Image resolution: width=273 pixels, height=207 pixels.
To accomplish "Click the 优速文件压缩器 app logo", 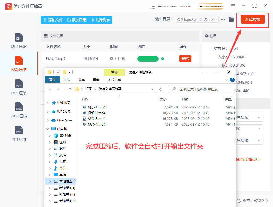I will coord(9,7).
